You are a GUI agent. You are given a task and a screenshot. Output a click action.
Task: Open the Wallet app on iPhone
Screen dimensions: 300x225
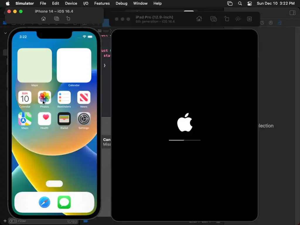coord(64,119)
